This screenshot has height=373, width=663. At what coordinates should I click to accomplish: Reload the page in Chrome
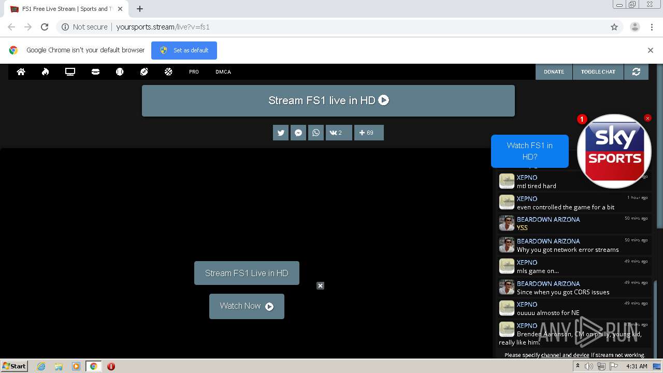tap(45, 27)
